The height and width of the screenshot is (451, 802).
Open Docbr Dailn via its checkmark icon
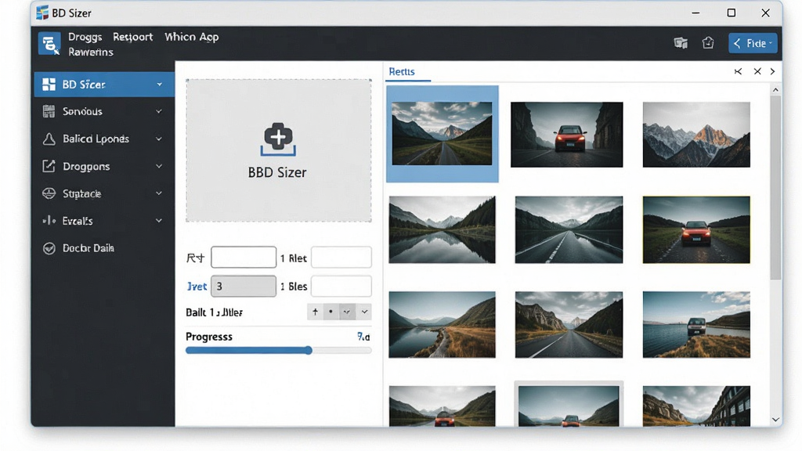point(49,248)
